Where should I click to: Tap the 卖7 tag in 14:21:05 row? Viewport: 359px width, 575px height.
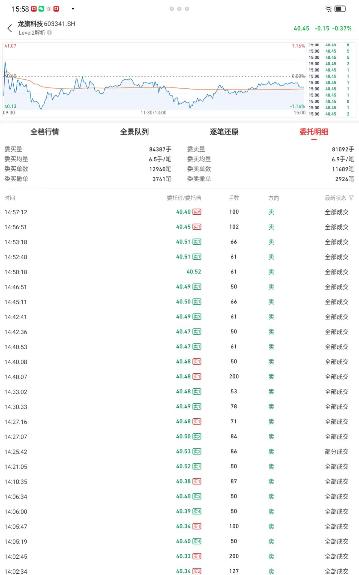[197, 466]
